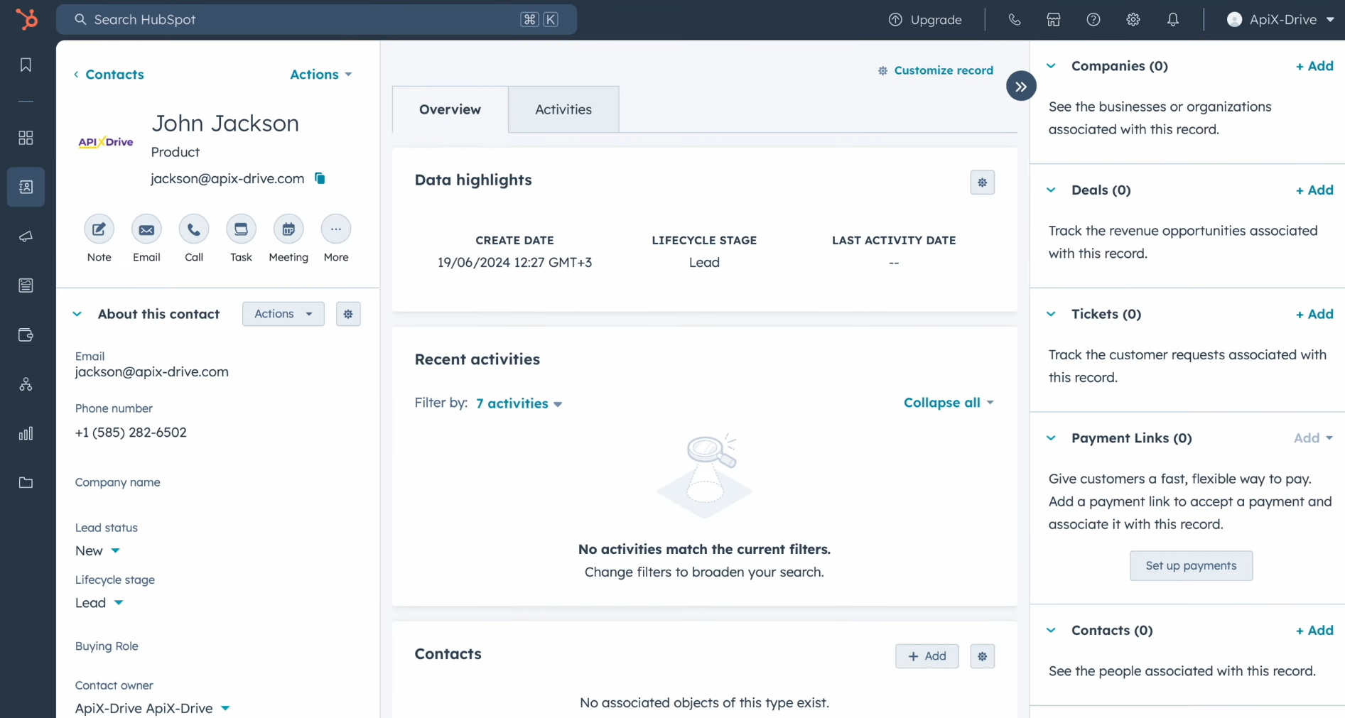Open the Lead status dropdown showing New

97,550
